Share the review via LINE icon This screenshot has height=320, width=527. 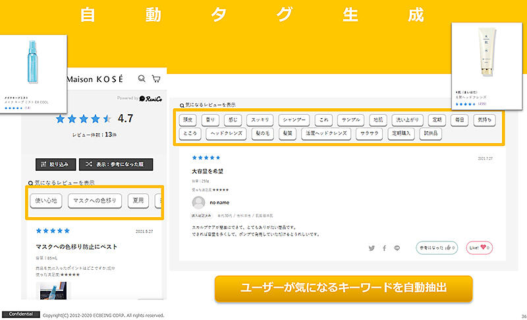coord(397,248)
